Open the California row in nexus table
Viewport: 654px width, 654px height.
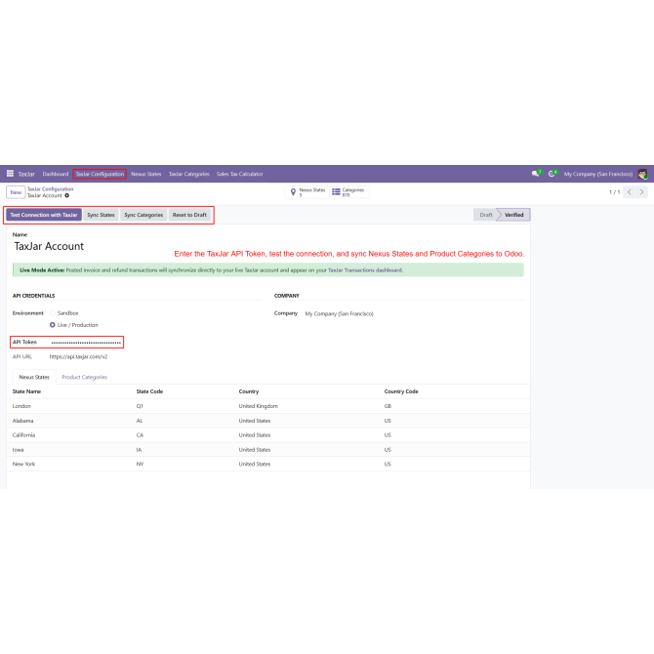coord(268,435)
